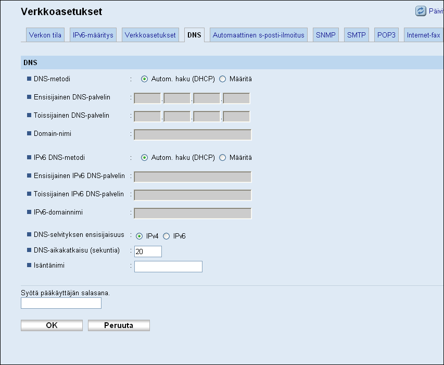Viewport: 444px width, 365px height.
Task: Select Määritä for DNS-metodi
Action: 223,79
